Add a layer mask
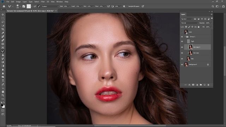This screenshot has width=226, height=127. pos(193,85)
